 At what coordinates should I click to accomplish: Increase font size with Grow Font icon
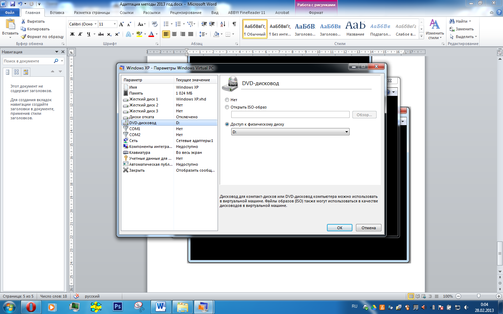pyautogui.click(x=121, y=24)
